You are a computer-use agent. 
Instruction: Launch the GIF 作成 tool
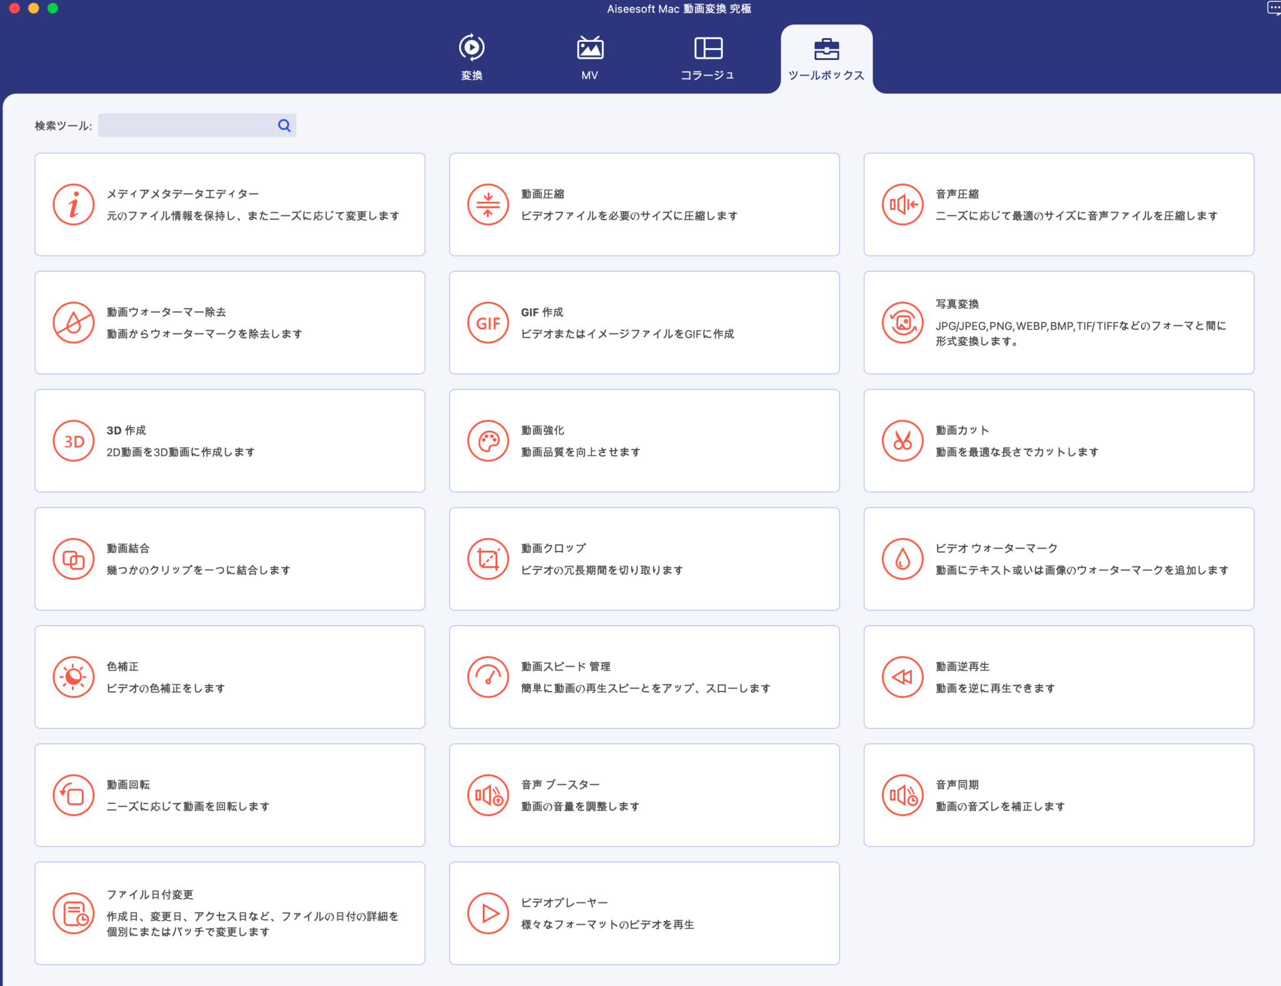pos(644,322)
